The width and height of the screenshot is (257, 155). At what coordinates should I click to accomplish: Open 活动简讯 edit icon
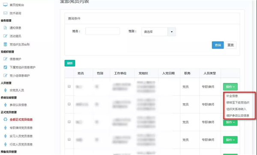pyautogui.click(x=5, y=36)
